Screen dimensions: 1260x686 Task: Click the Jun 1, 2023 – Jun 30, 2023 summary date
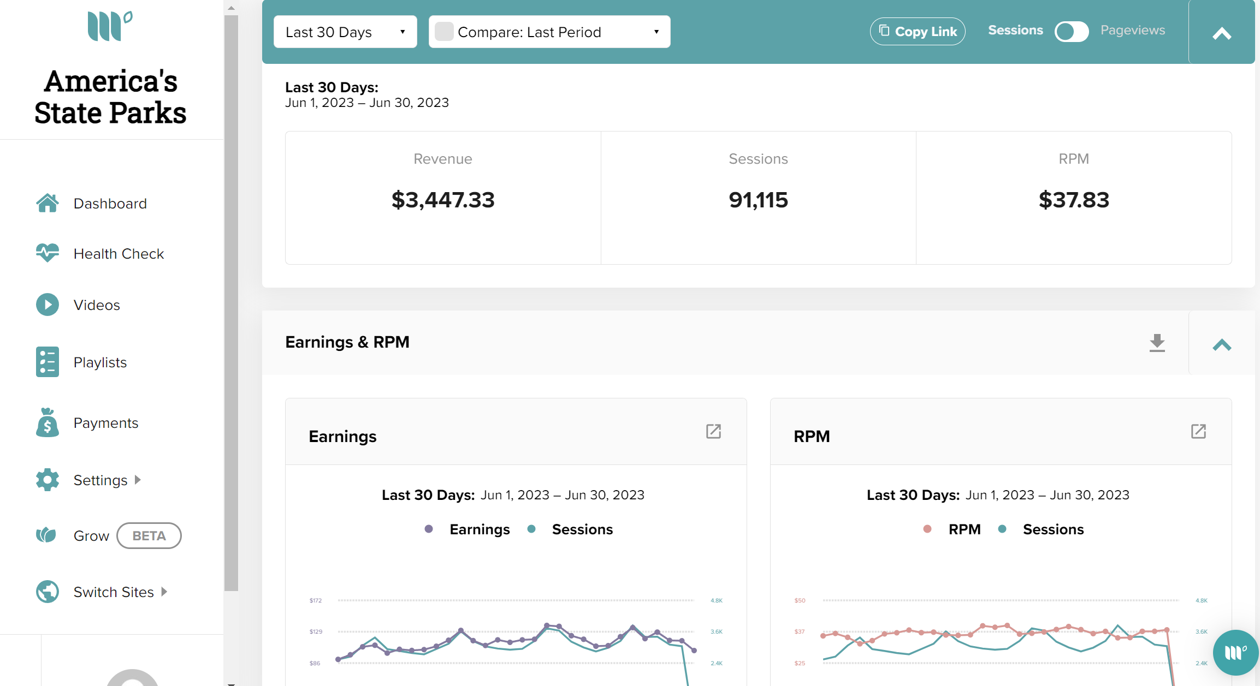[367, 103]
